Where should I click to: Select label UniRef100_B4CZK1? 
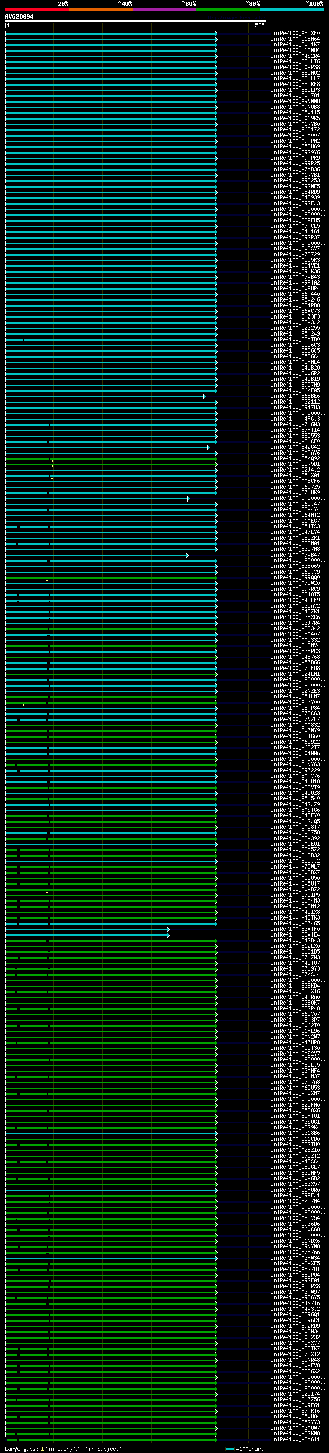tap(295, 611)
